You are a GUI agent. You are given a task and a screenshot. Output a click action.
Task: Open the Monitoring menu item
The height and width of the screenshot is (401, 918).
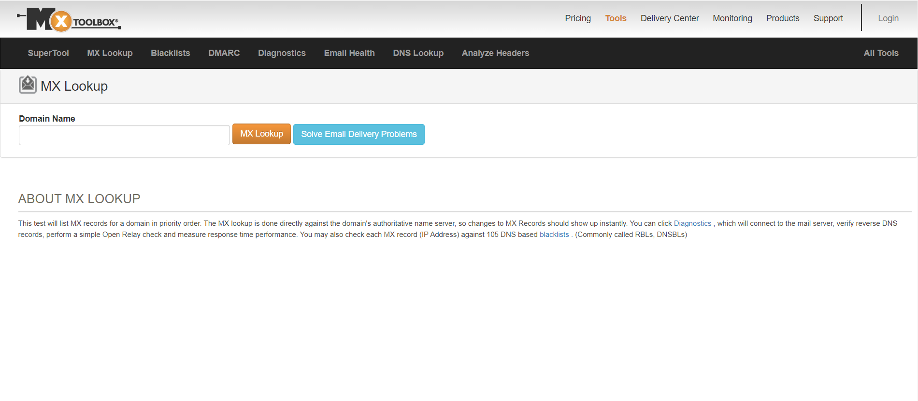coord(732,18)
